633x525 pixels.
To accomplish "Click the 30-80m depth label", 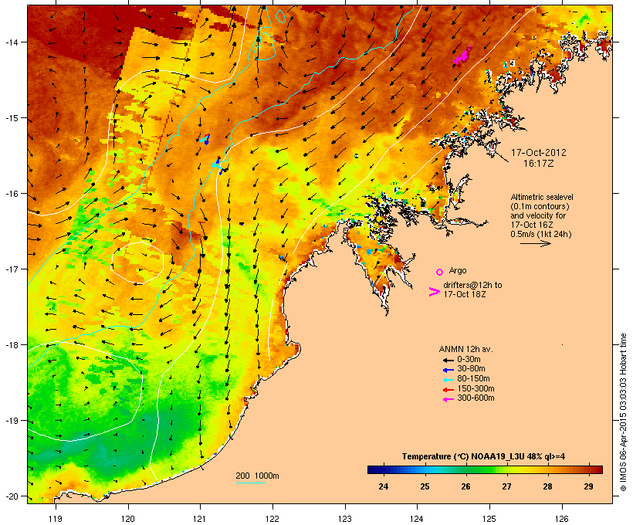I will click(x=471, y=369).
